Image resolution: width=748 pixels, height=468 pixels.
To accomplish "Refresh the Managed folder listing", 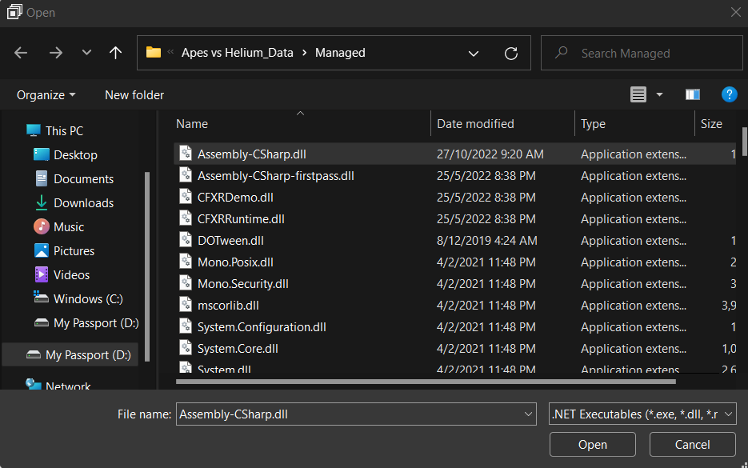I will (x=511, y=53).
